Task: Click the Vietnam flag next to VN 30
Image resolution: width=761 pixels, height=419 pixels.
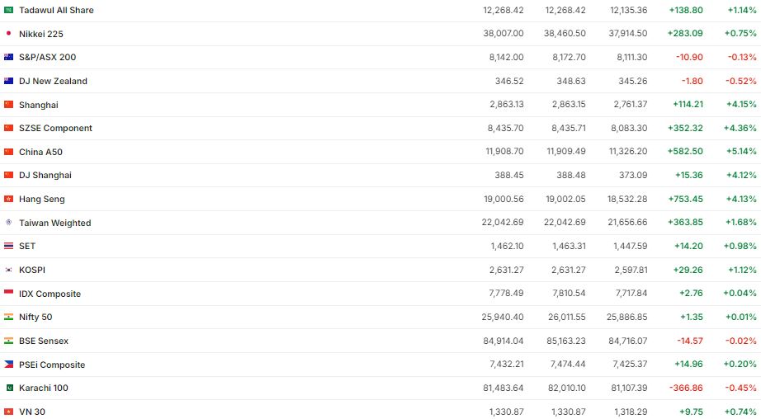Action: [8, 412]
